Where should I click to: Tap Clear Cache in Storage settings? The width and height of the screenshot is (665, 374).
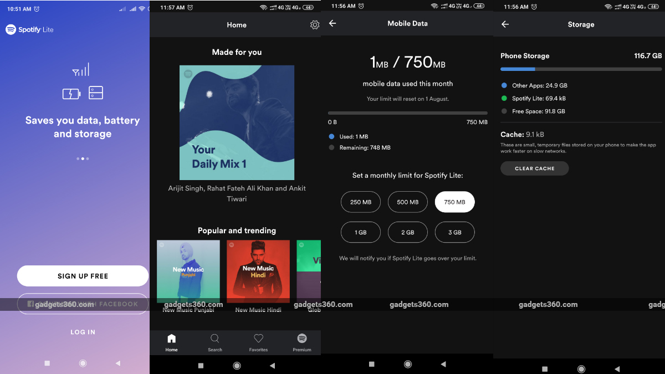[x=534, y=168]
